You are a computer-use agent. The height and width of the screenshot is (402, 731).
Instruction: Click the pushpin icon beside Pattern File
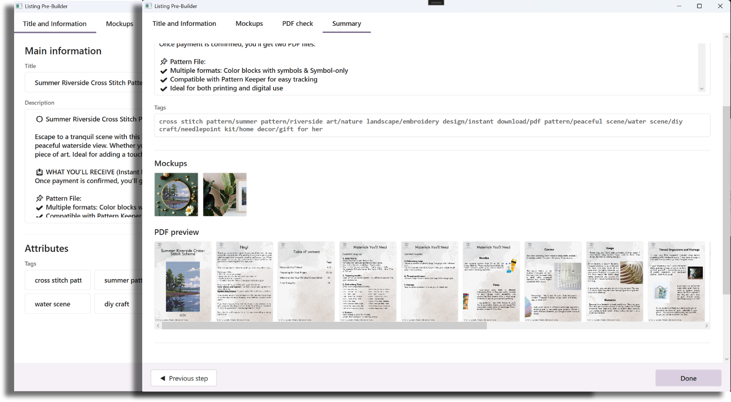[x=164, y=61]
